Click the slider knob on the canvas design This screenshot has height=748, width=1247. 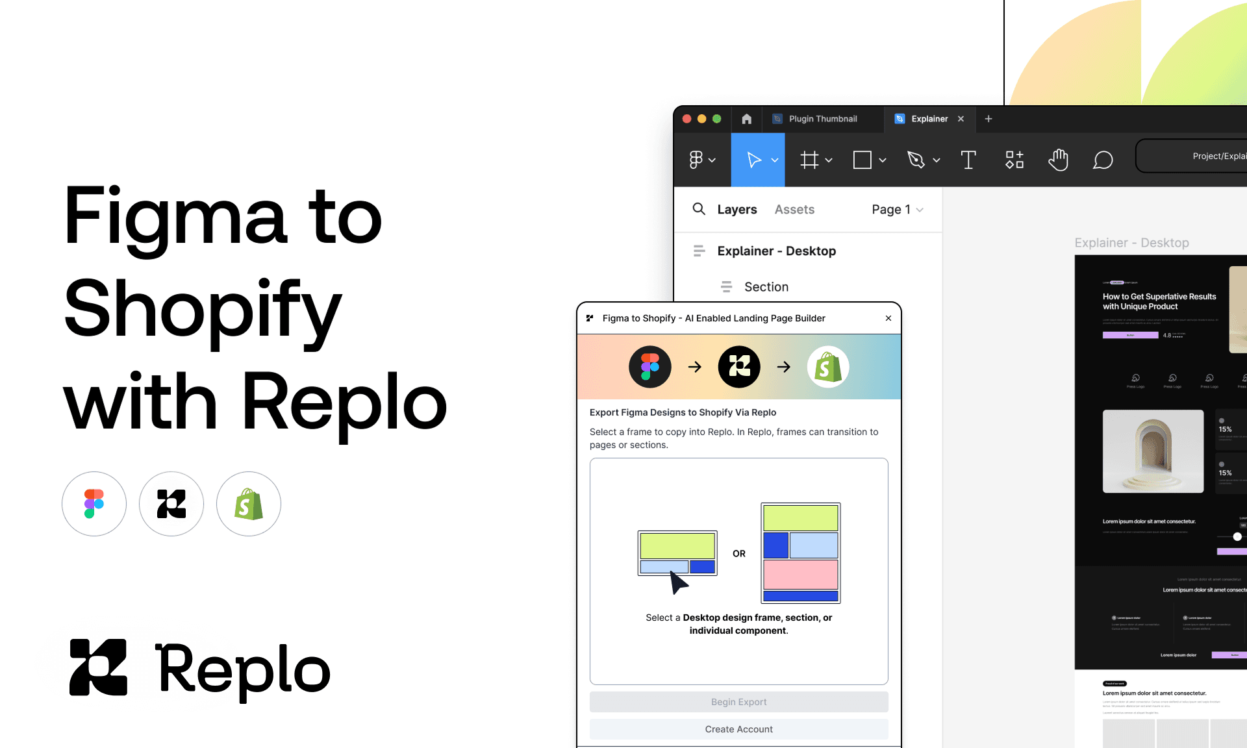click(x=1237, y=536)
